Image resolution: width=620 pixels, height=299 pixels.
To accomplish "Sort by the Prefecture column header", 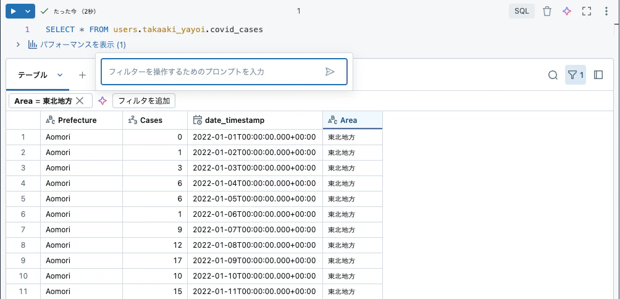I will click(x=82, y=120).
